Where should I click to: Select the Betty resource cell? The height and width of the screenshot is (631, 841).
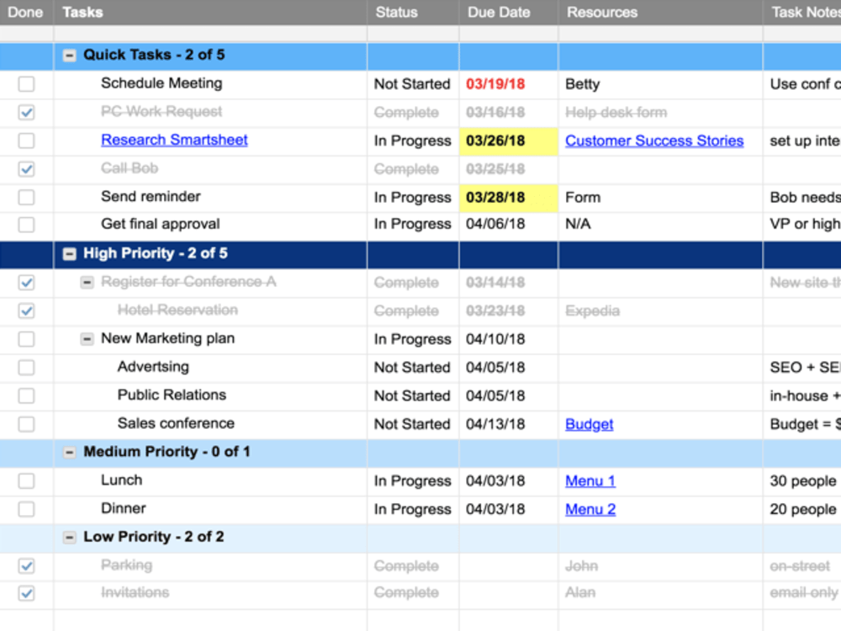coord(660,84)
